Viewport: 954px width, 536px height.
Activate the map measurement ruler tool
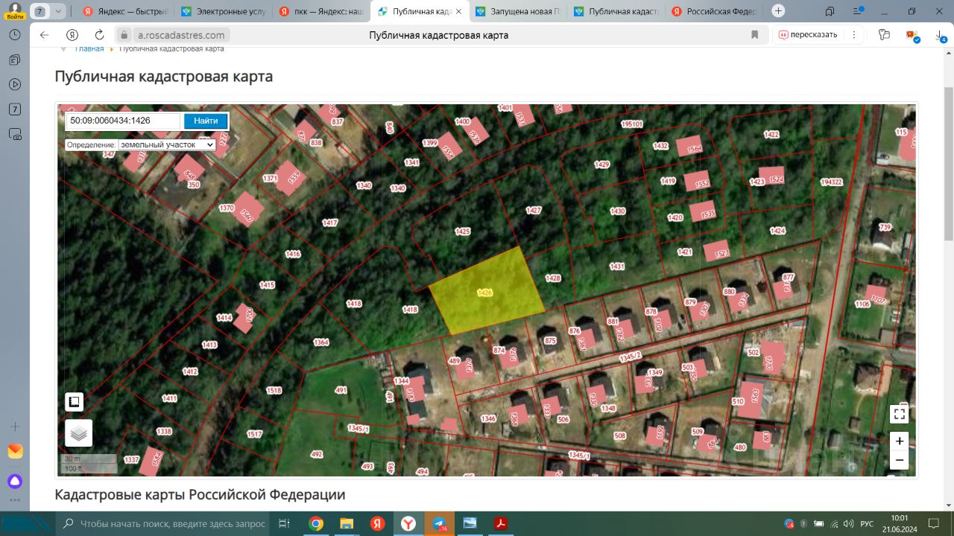point(74,402)
